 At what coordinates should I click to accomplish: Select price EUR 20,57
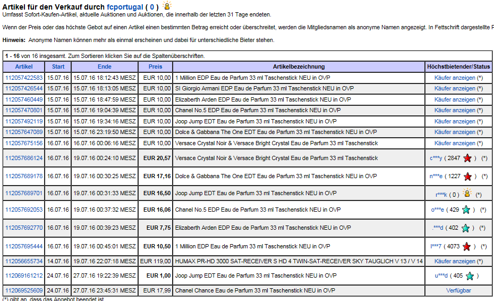[x=157, y=158]
